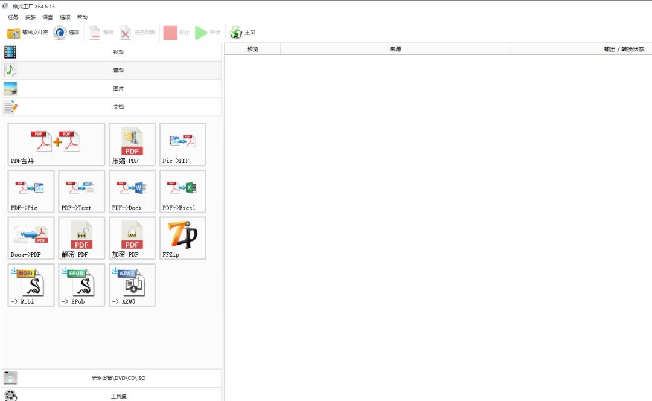Expand the 视频 video category

pos(111,52)
